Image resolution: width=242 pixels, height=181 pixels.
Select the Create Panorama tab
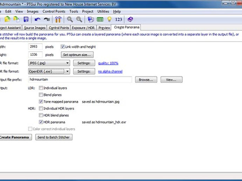pyautogui.click(x=127, y=27)
